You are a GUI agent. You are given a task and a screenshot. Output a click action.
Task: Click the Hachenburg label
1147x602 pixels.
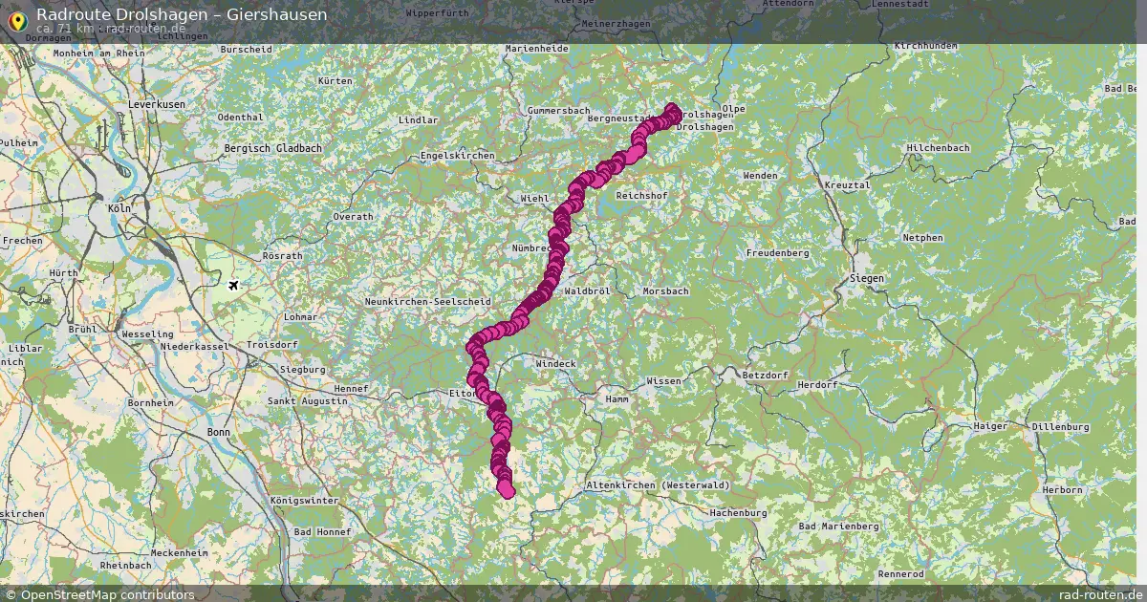click(738, 513)
